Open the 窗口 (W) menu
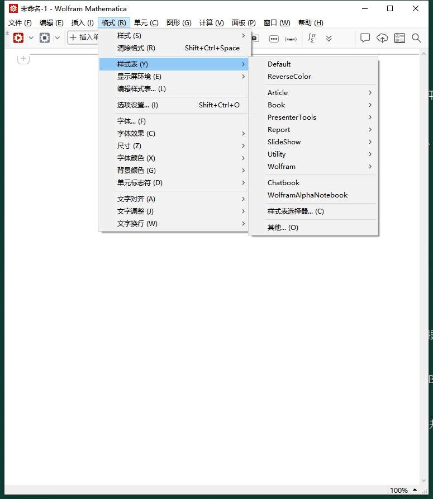 277,22
